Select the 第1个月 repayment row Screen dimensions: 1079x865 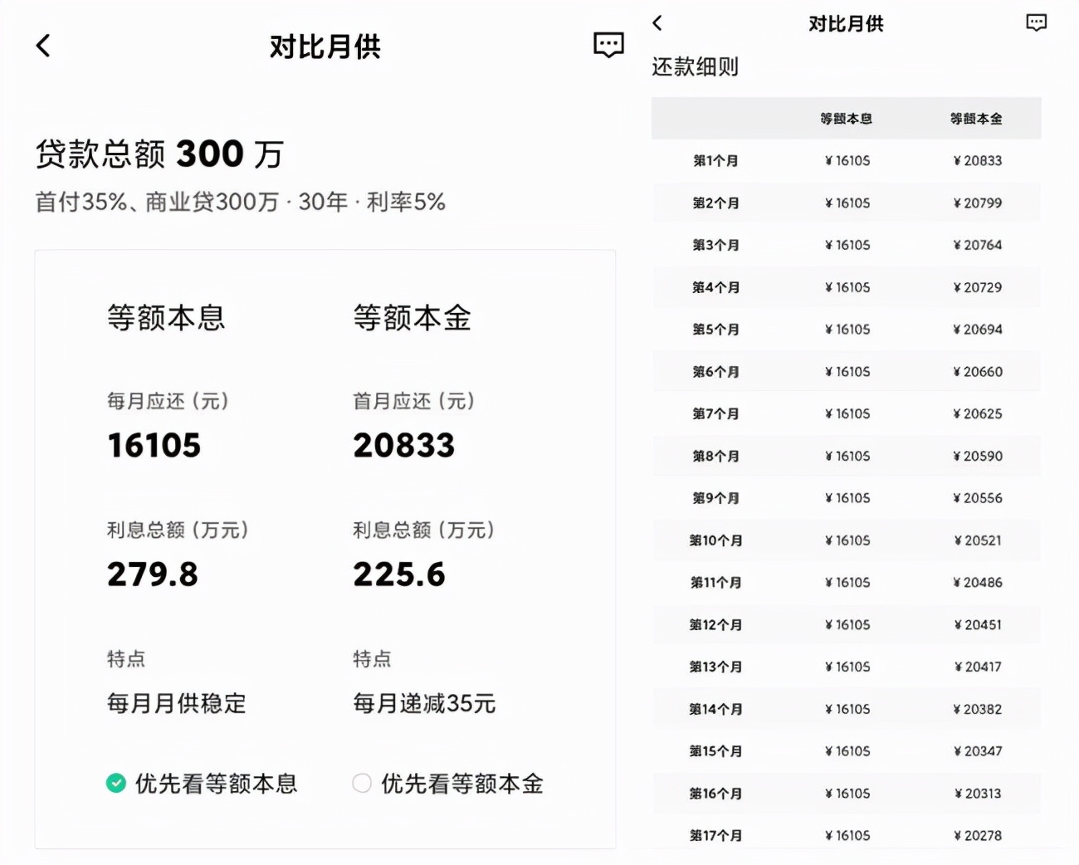click(847, 160)
